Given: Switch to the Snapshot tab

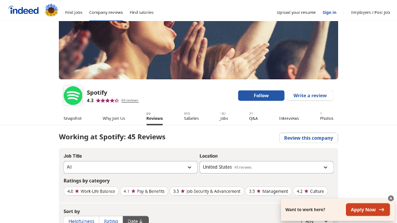Looking at the screenshot, I should [x=72, y=118].
